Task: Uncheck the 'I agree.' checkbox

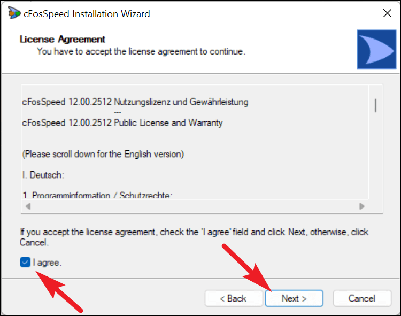Action: [x=25, y=263]
